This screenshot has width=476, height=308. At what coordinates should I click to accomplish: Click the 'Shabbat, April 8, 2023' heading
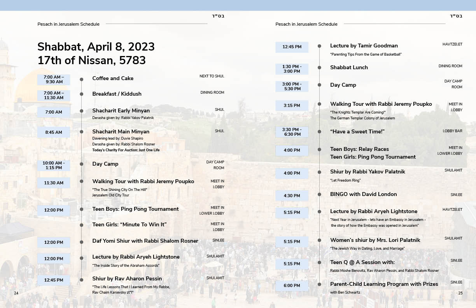(96, 47)
